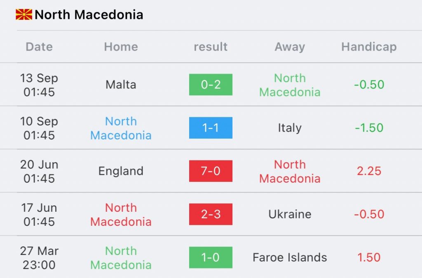The width and height of the screenshot is (422, 278).
Task: Select the 2.25 handicap value
Action: tap(369, 171)
